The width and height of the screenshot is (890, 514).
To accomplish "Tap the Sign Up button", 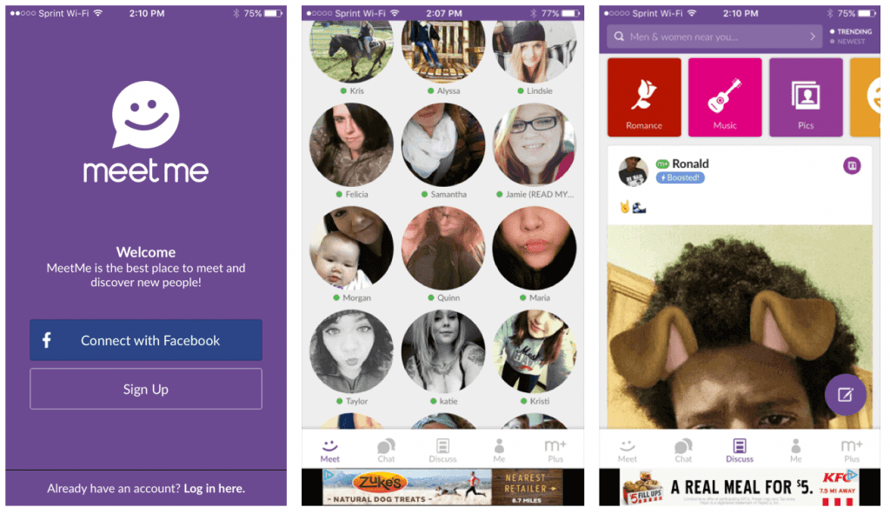I will click(x=146, y=389).
